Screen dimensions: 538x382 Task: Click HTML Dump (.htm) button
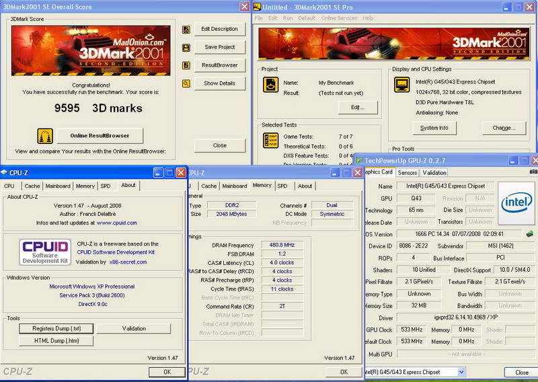pyautogui.click(x=56, y=341)
